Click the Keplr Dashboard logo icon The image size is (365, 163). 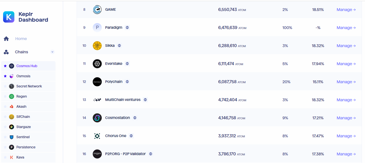pos(9,17)
